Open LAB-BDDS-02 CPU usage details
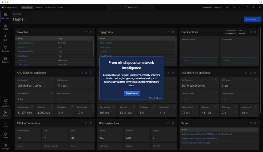 point(236,107)
